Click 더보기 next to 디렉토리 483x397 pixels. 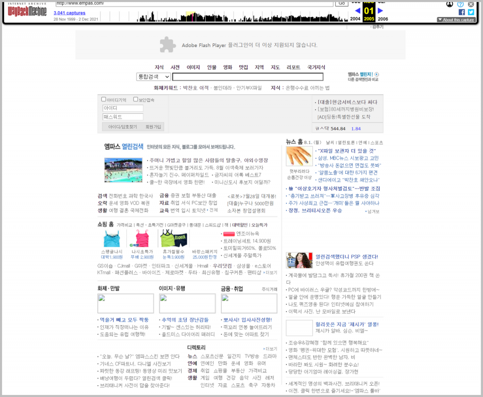pyautogui.click(x=270, y=349)
